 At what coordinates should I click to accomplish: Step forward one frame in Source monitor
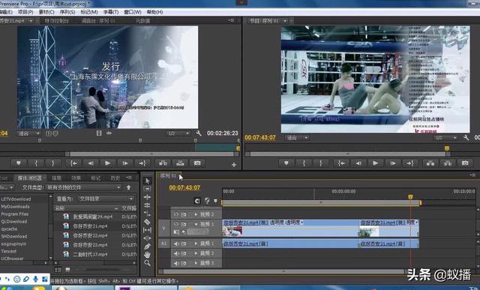coord(125,163)
